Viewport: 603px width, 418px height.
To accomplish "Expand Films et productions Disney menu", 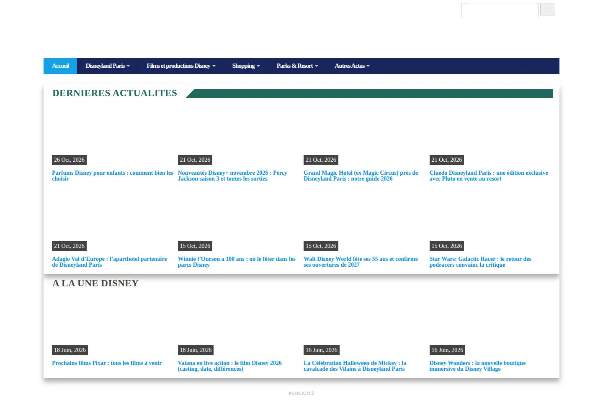I will point(181,66).
